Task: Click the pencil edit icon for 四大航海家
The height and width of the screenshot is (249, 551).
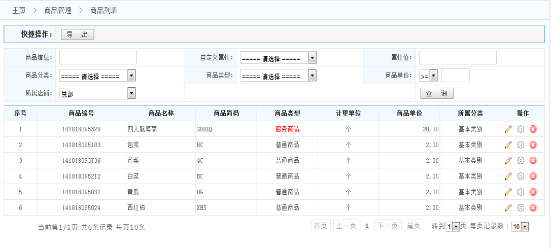Action: click(x=508, y=129)
